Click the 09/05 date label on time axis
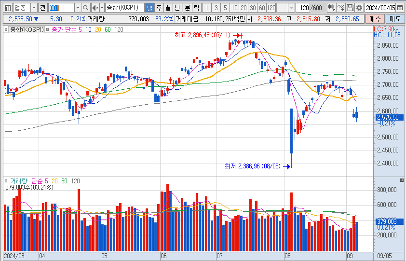The width and height of the screenshot is (406, 261). coord(384,256)
